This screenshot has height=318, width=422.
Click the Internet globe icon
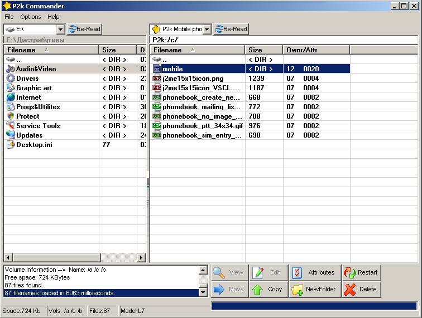click(11, 97)
